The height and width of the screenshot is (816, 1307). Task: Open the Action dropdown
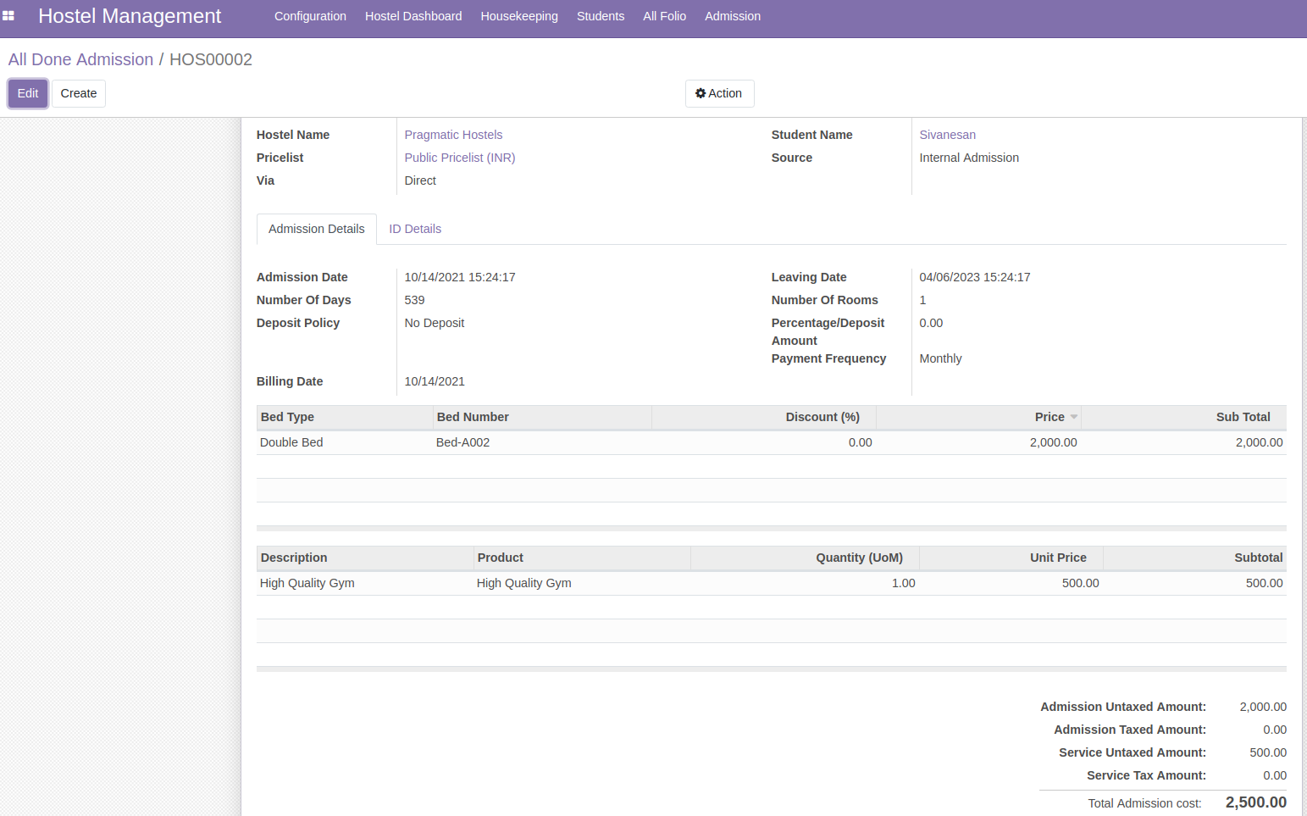coord(719,93)
